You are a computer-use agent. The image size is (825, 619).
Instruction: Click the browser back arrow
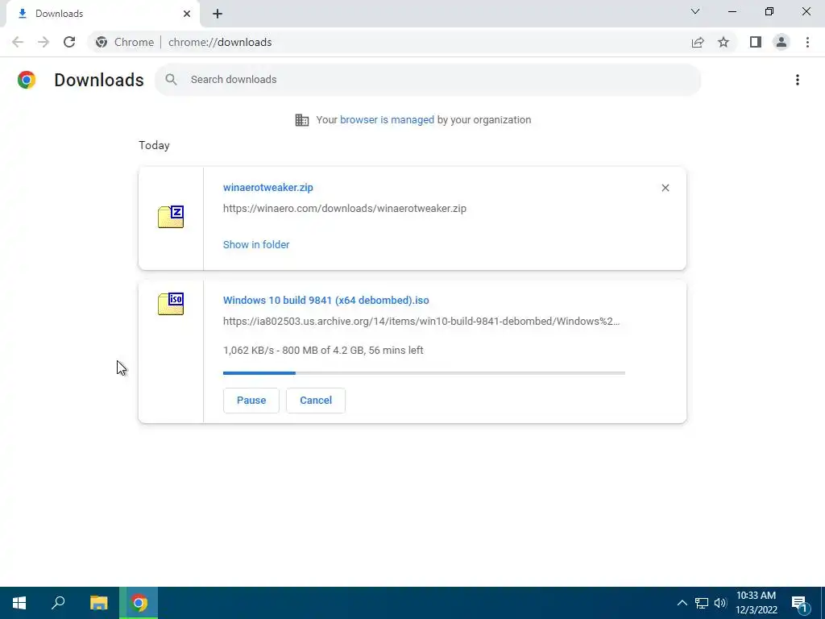pos(18,42)
